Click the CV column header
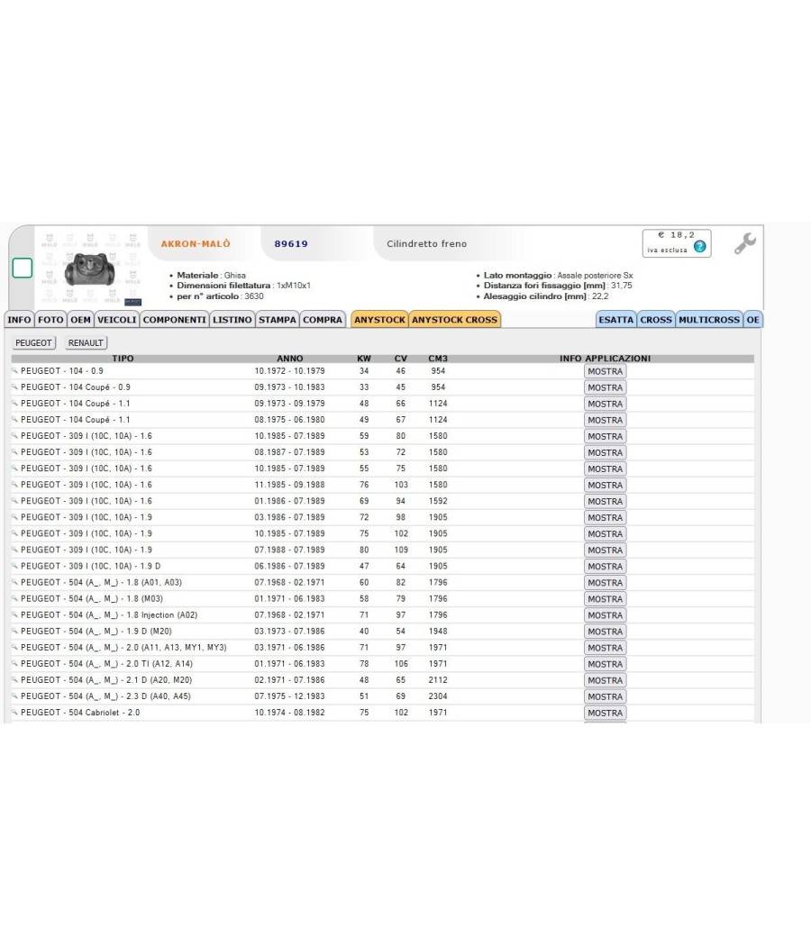811x946 pixels. click(401, 359)
